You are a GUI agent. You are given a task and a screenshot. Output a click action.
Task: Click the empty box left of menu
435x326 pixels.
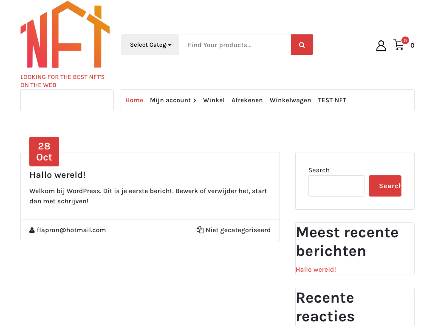67,100
